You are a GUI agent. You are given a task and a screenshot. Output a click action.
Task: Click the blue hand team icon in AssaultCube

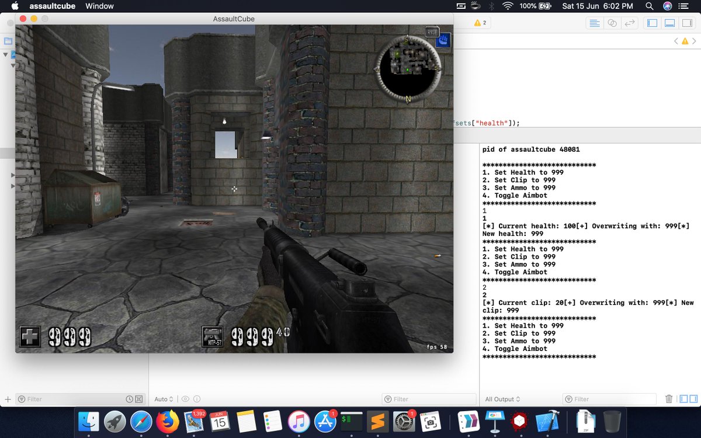click(444, 40)
